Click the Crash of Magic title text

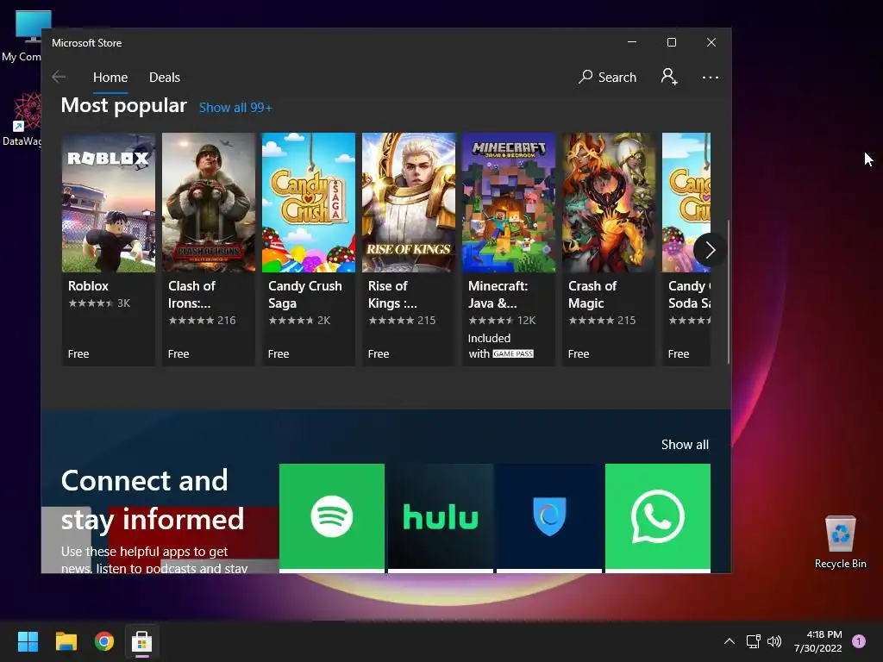tap(592, 295)
